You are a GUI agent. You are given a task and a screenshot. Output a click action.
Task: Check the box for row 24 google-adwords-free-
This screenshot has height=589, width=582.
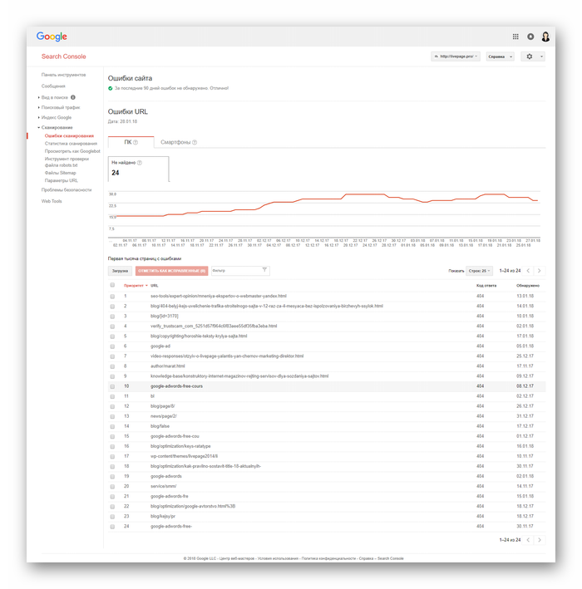[112, 527]
